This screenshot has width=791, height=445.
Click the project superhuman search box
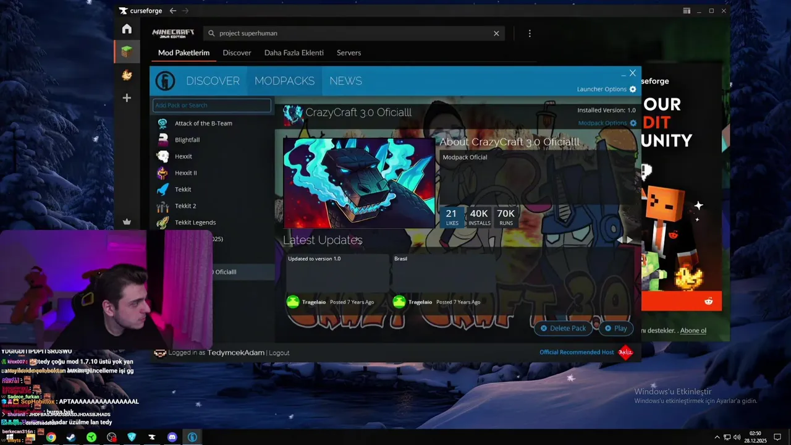tap(353, 33)
